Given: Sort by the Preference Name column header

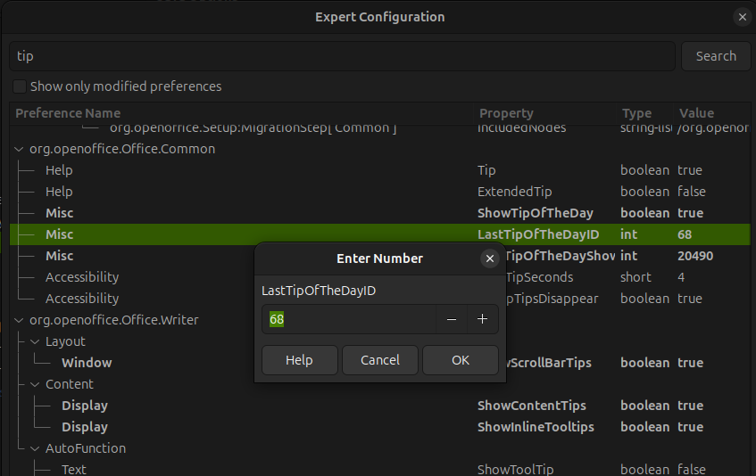Looking at the screenshot, I should pyautogui.click(x=68, y=113).
